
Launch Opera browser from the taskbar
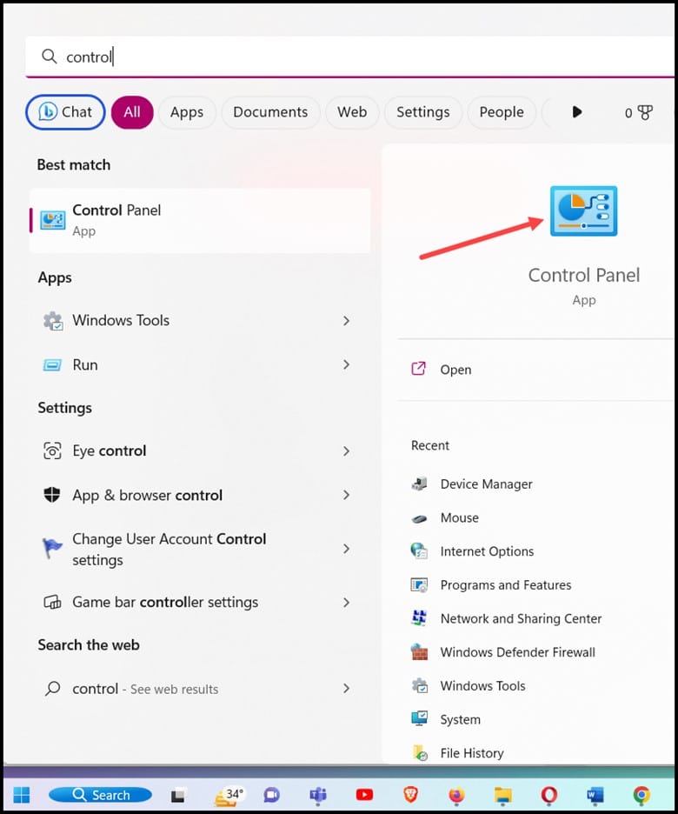click(x=548, y=795)
